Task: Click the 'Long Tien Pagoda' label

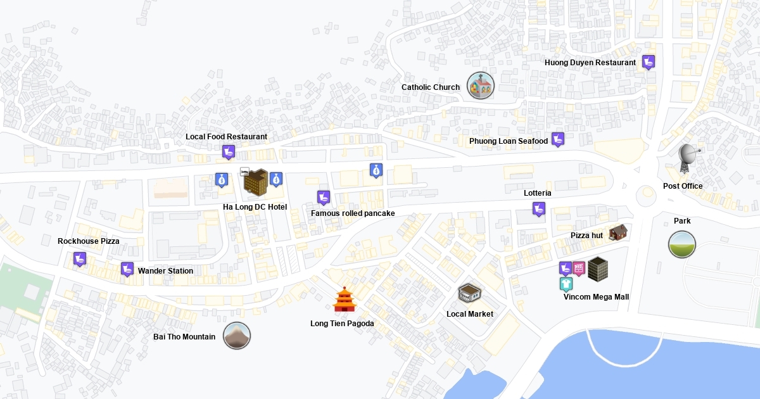Action: click(342, 324)
